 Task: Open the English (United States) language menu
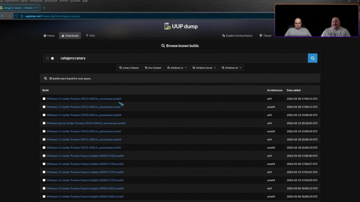pyautogui.click(x=237, y=36)
